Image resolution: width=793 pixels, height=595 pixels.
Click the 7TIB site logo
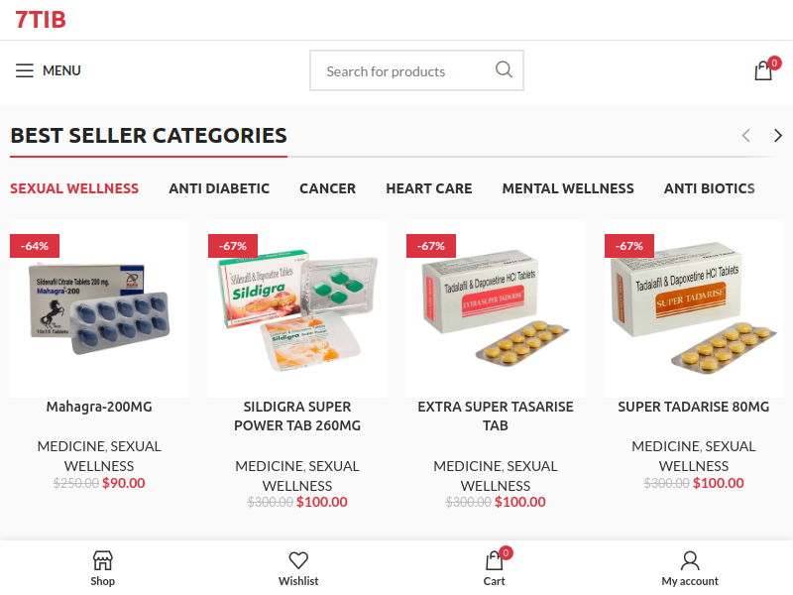pos(41,20)
